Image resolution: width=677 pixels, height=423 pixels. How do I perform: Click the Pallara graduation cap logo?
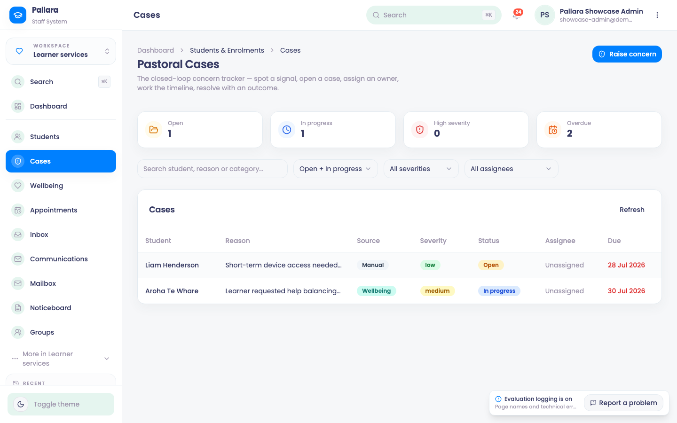(18, 15)
